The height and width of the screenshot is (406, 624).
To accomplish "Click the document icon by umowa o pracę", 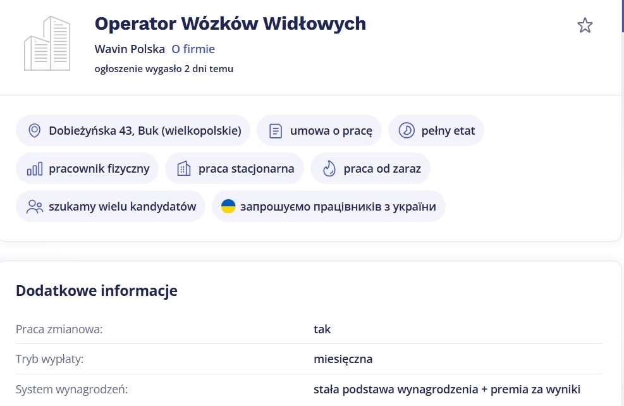I will (276, 130).
